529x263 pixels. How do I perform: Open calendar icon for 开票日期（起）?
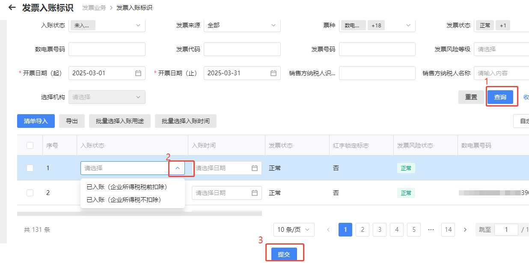(x=138, y=73)
